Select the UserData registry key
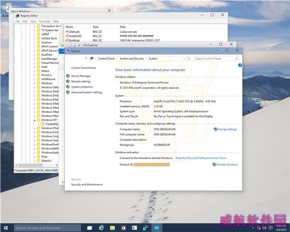This screenshot has width=290, height=232. pos(46,55)
